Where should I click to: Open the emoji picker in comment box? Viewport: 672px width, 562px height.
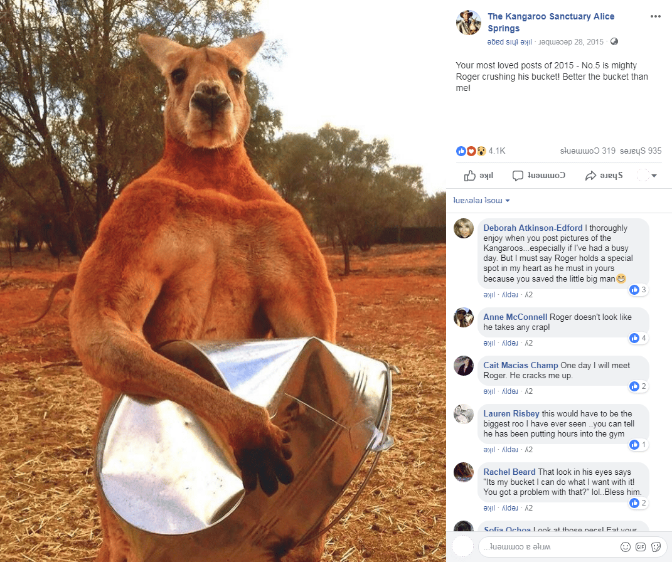click(626, 546)
